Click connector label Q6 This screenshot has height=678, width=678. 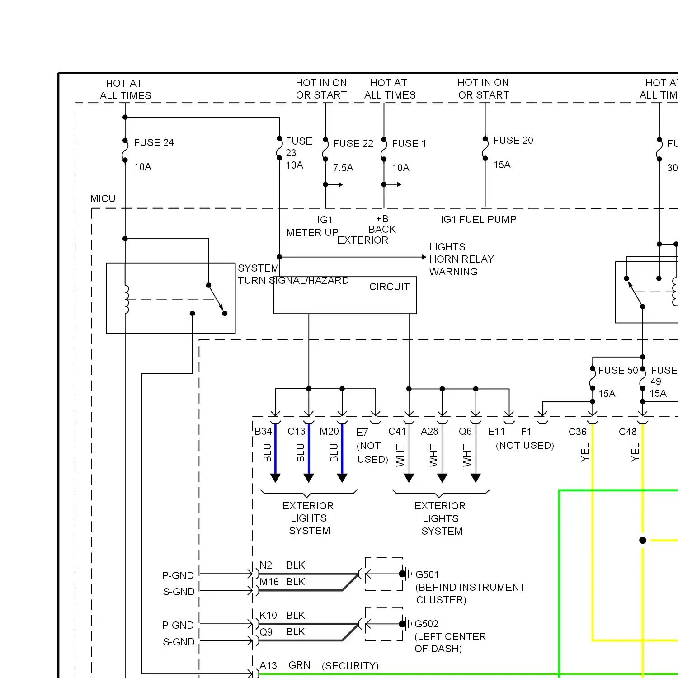[465, 431]
